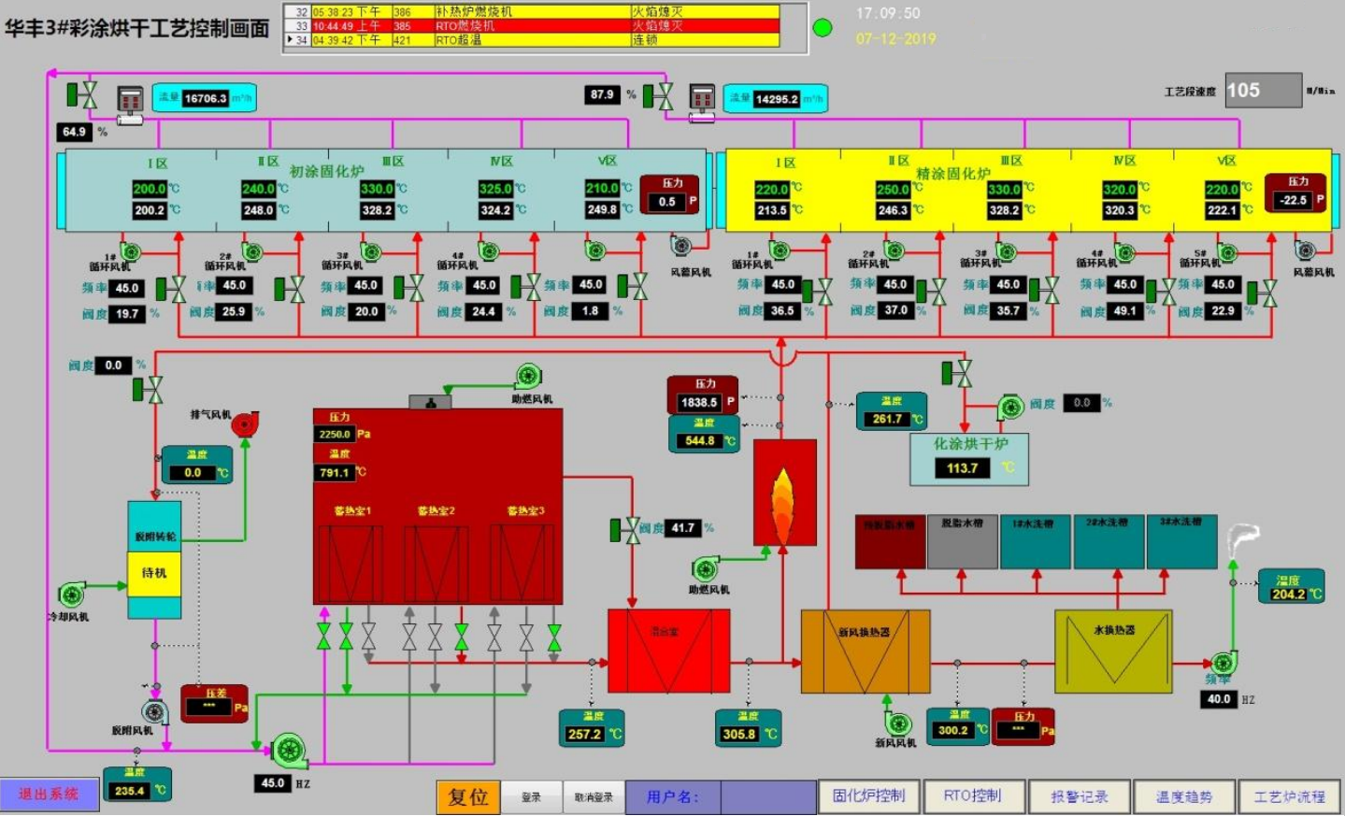Switch to the 温度趋势 temperature trend page
1345x816 pixels.
click(1183, 796)
